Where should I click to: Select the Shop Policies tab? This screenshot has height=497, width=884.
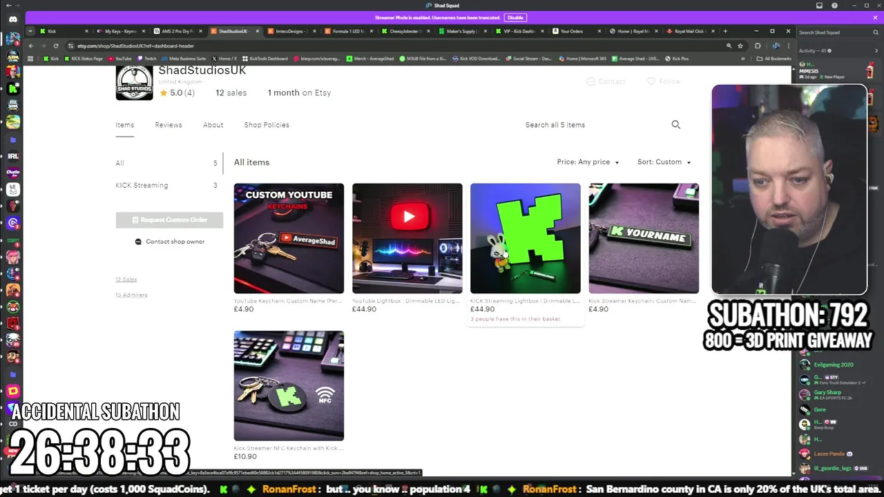tap(267, 125)
